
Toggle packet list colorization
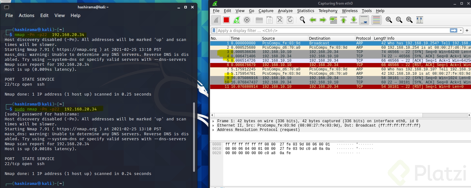coord(376,20)
